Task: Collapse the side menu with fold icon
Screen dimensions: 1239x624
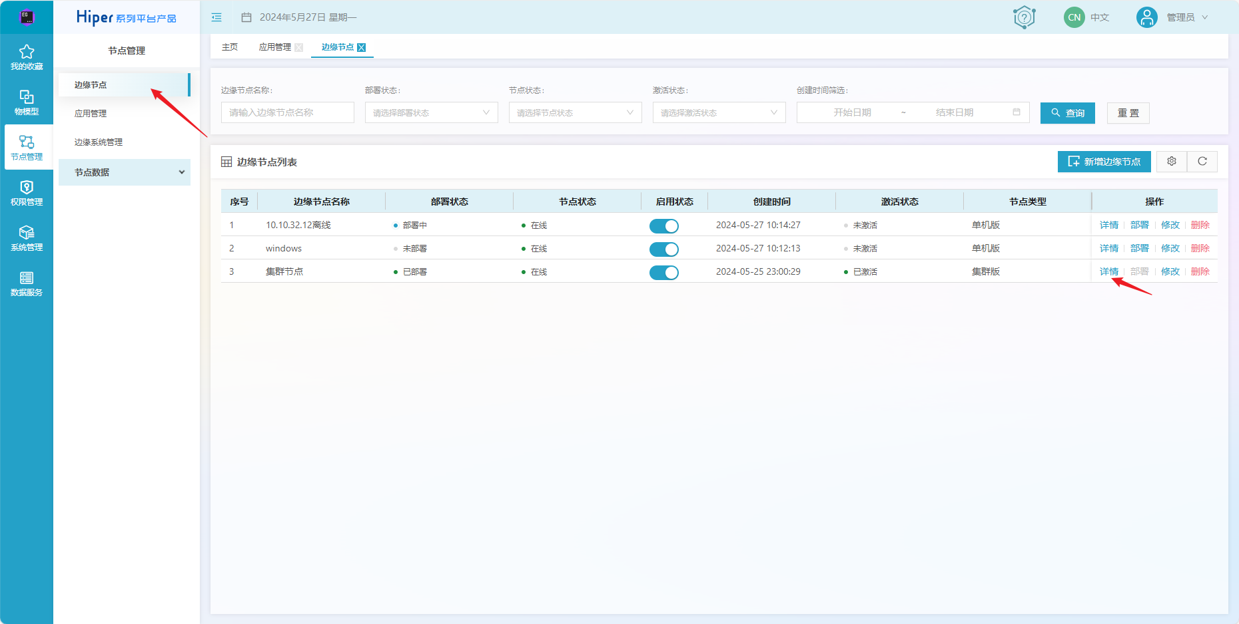Action: click(x=216, y=17)
